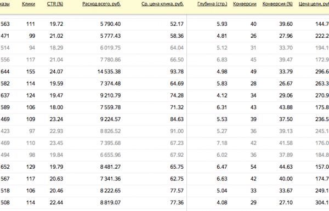Click expense value 5 790.40
Viewport: 329px width, 211px height.
[x=110, y=24]
